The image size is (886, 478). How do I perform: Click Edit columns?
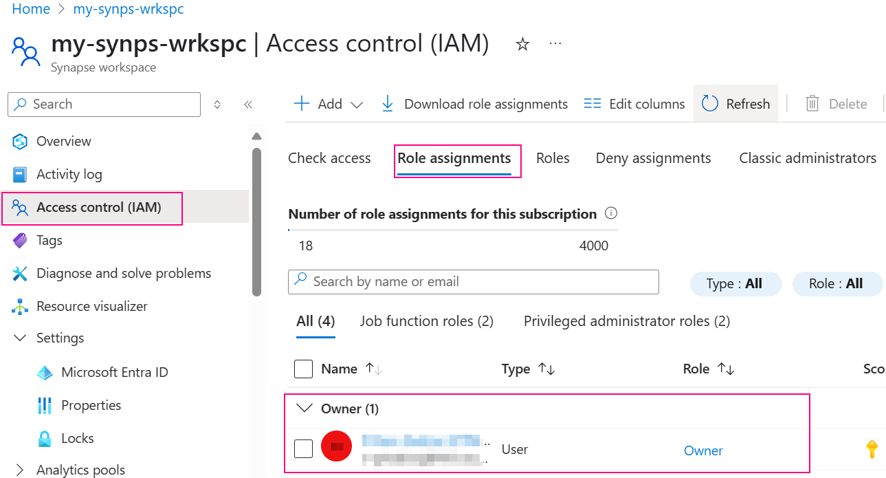[634, 104]
